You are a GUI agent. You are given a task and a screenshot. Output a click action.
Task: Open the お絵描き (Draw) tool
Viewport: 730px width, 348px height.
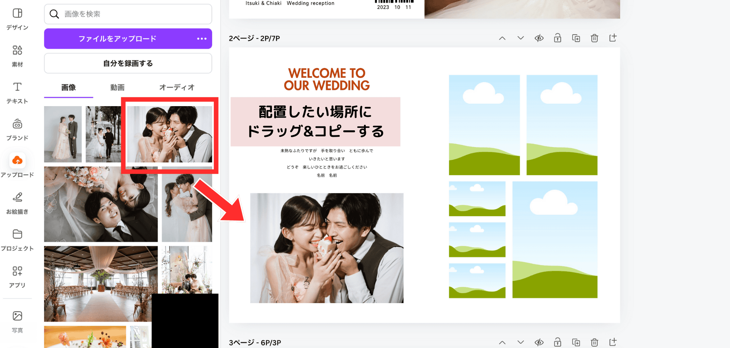(17, 203)
